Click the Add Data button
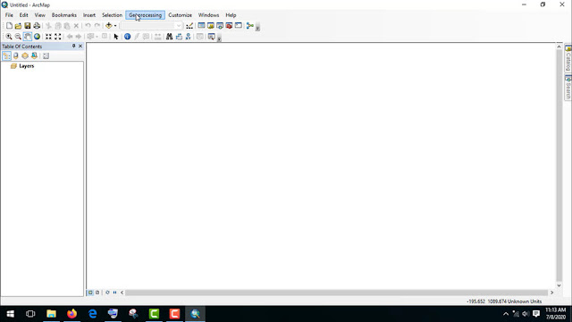The width and height of the screenshot is (572, 322). [x=109, y=26]
